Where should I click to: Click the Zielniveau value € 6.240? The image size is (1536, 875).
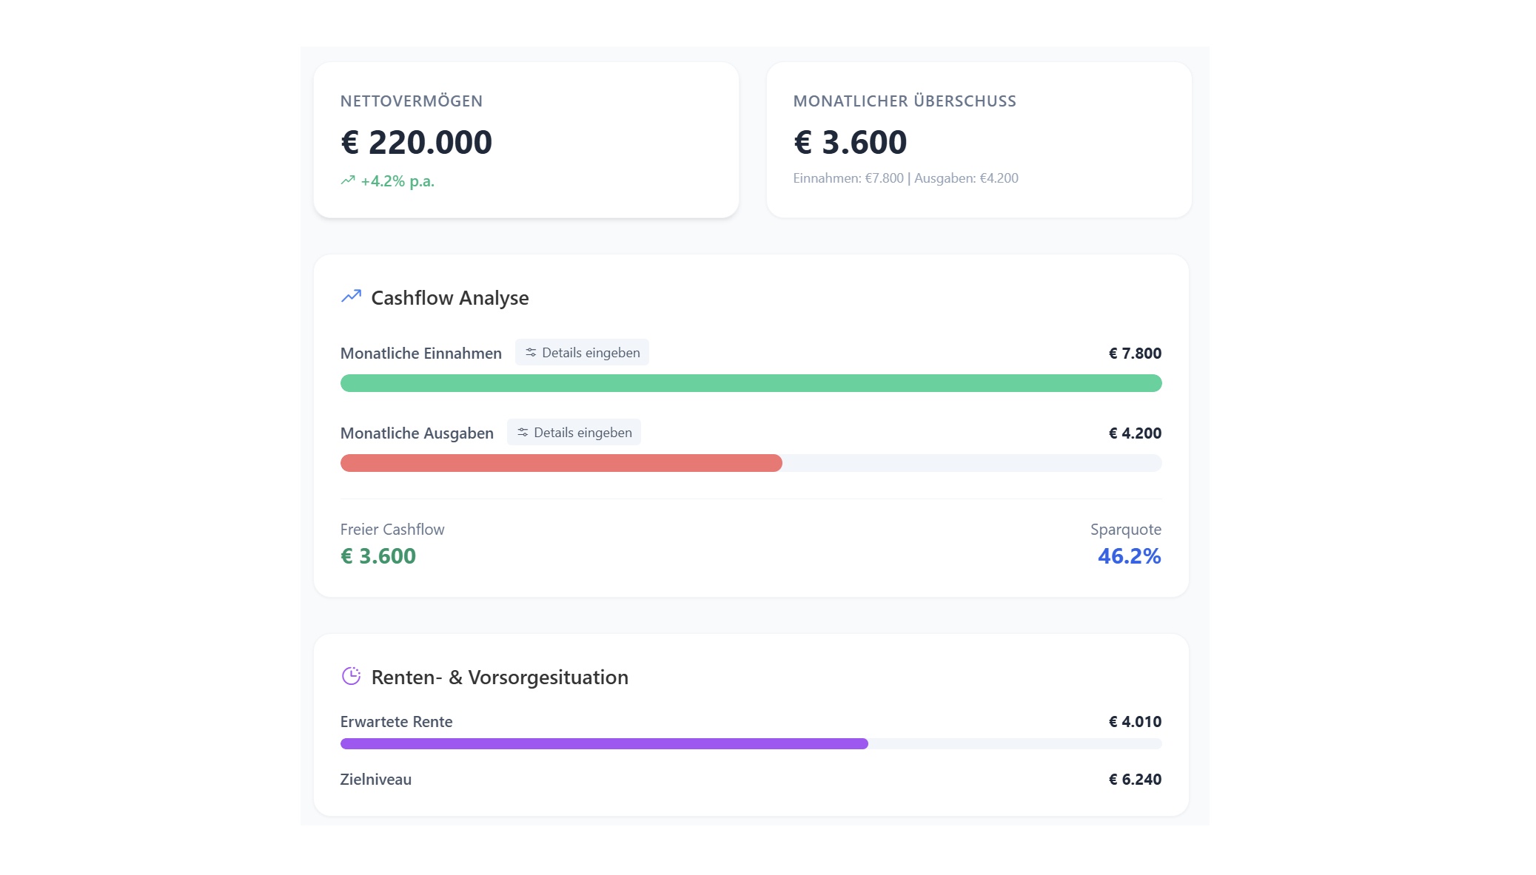(1135, 779)
